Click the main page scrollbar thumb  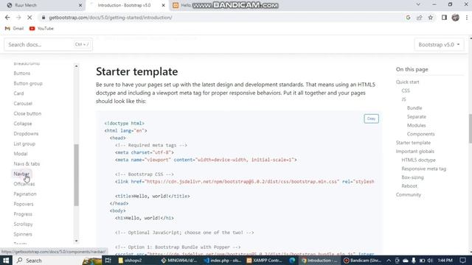(471, 129)
